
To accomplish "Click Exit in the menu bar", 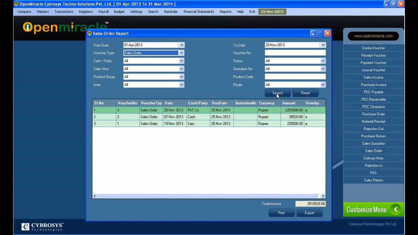I will (x=252, y=12).
